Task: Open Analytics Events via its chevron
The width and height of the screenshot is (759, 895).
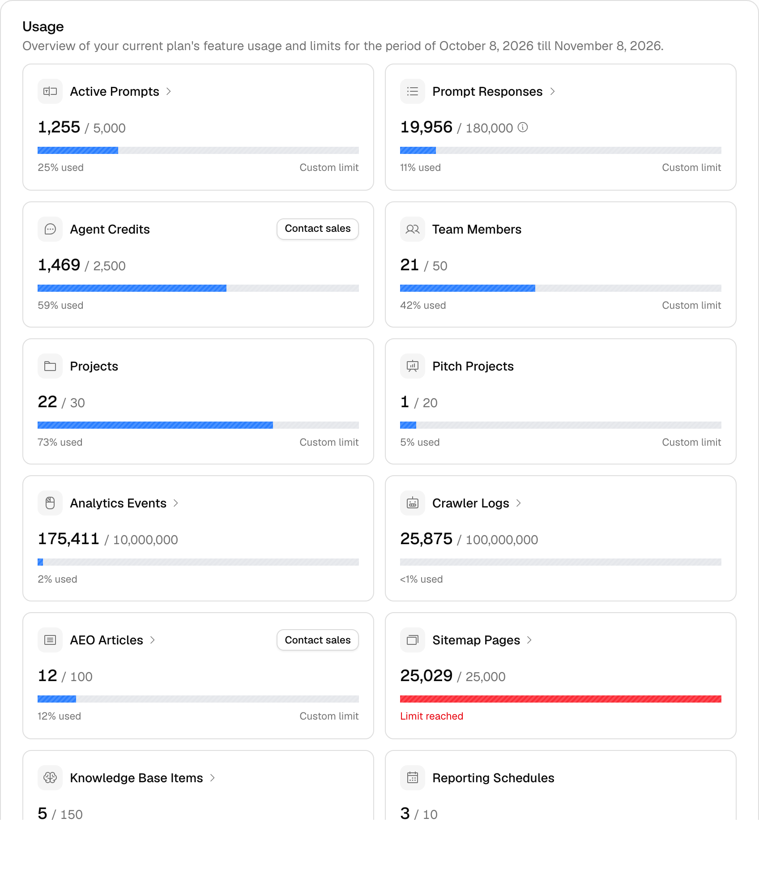Action: (x=176, y=503)
